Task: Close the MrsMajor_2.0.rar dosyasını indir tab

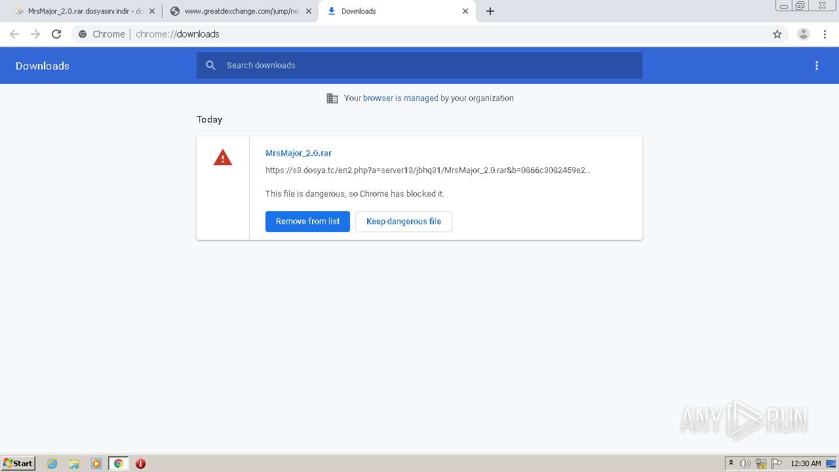Action: tap(152, 11)
